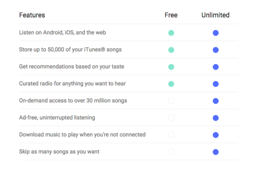This screenshot has height=172, width=255.
Task: Click green Free dot for Listen on Android row
Action: pos(171,33)
